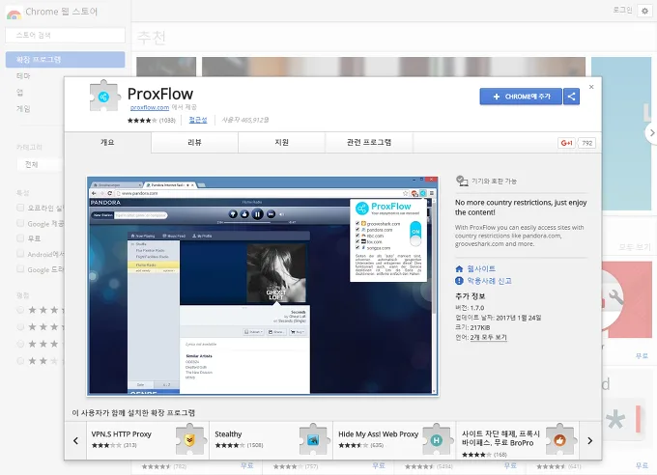This screenshot has width=657, height=475.
Task: Switch to the 개요 tab
Action: [107, 143]
